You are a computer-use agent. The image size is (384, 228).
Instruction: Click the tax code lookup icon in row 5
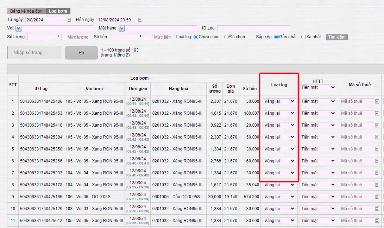pos(377,149)
